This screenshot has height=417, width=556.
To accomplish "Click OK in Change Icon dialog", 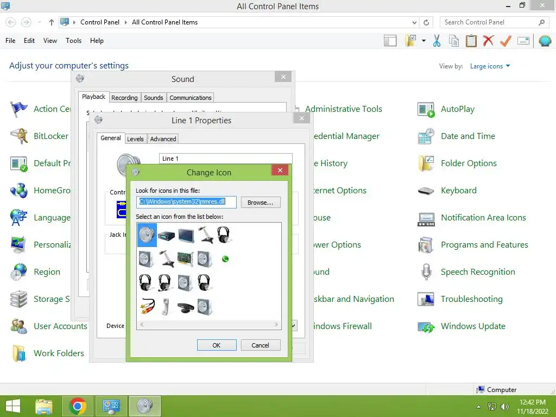I will click(217, 345).
